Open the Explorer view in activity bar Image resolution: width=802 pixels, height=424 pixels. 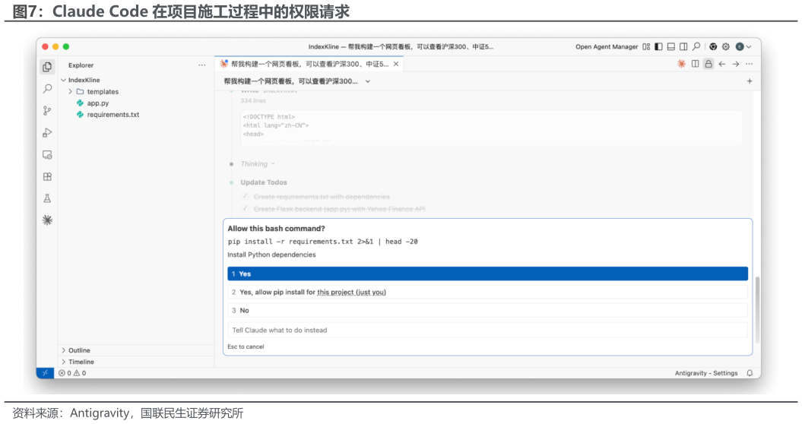click(x=47, y=67)
